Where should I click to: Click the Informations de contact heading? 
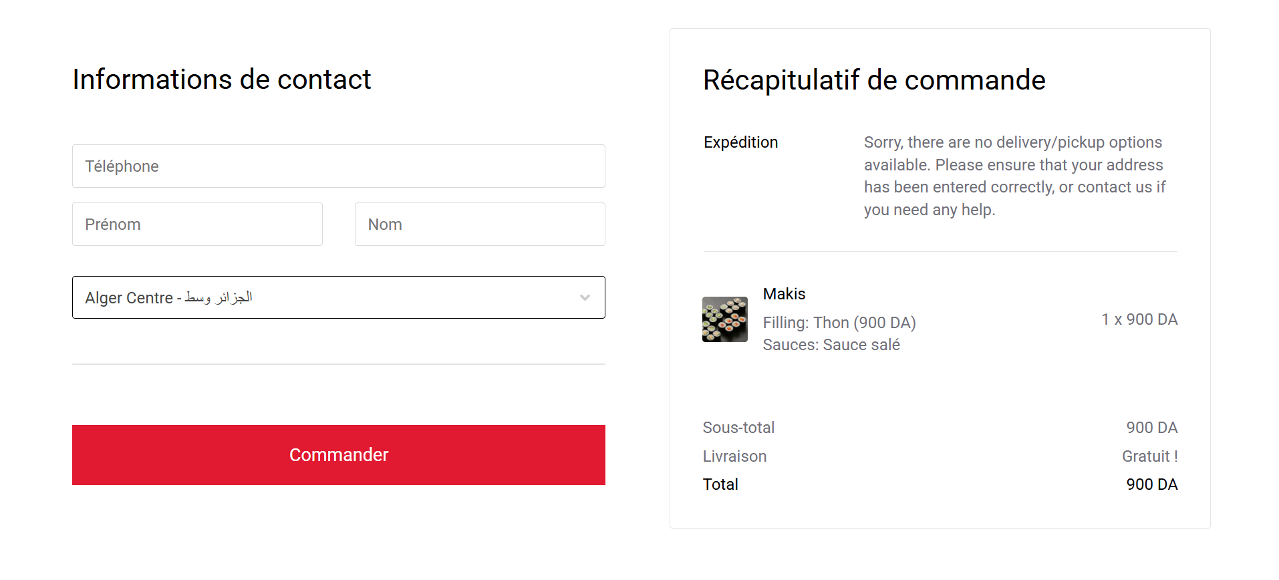tap(221, 80)
